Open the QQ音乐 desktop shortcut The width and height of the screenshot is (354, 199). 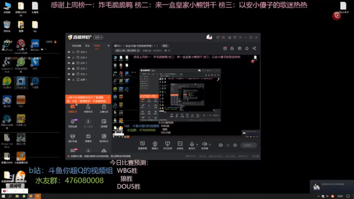point(7,83)
